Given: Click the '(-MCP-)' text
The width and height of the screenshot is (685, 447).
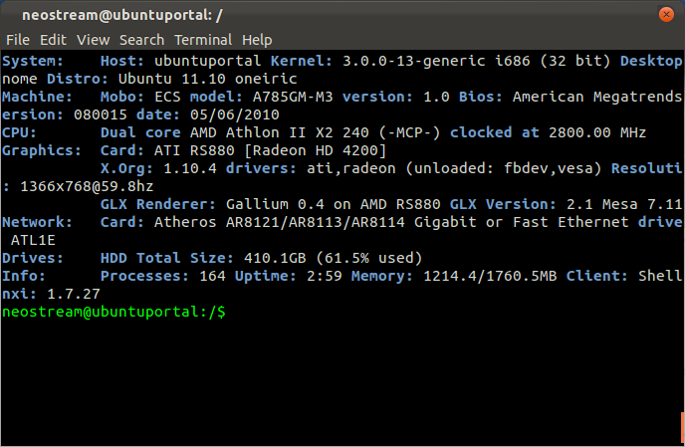Looking at the screenshot, I should [x=409, y=132].
